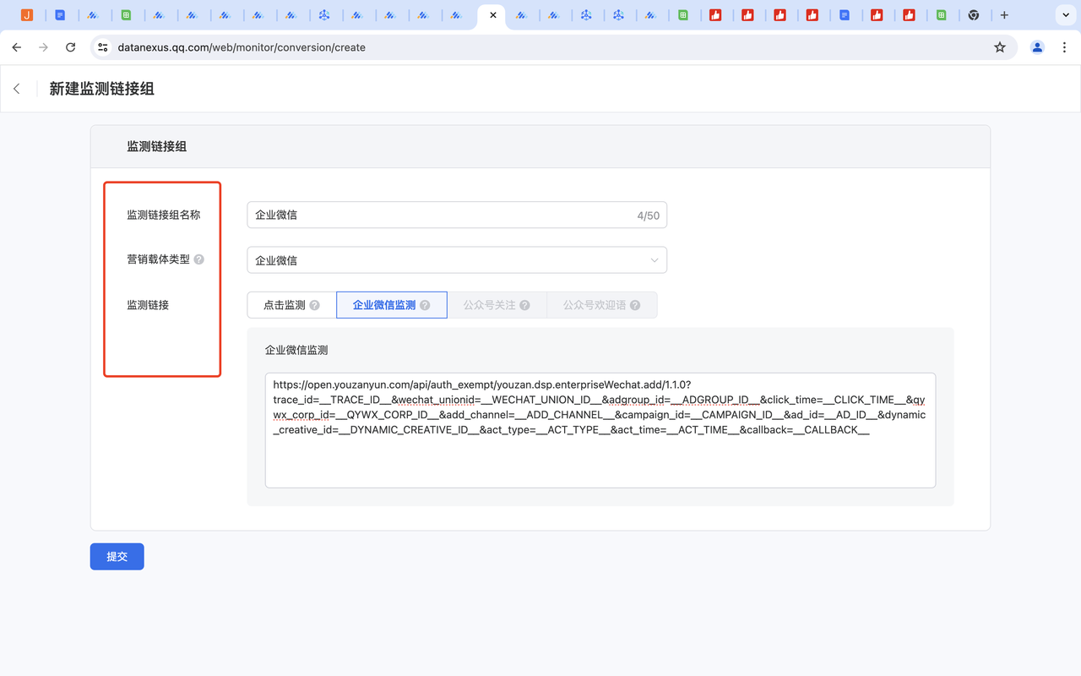Click the browser back arrow

(17, 47)
